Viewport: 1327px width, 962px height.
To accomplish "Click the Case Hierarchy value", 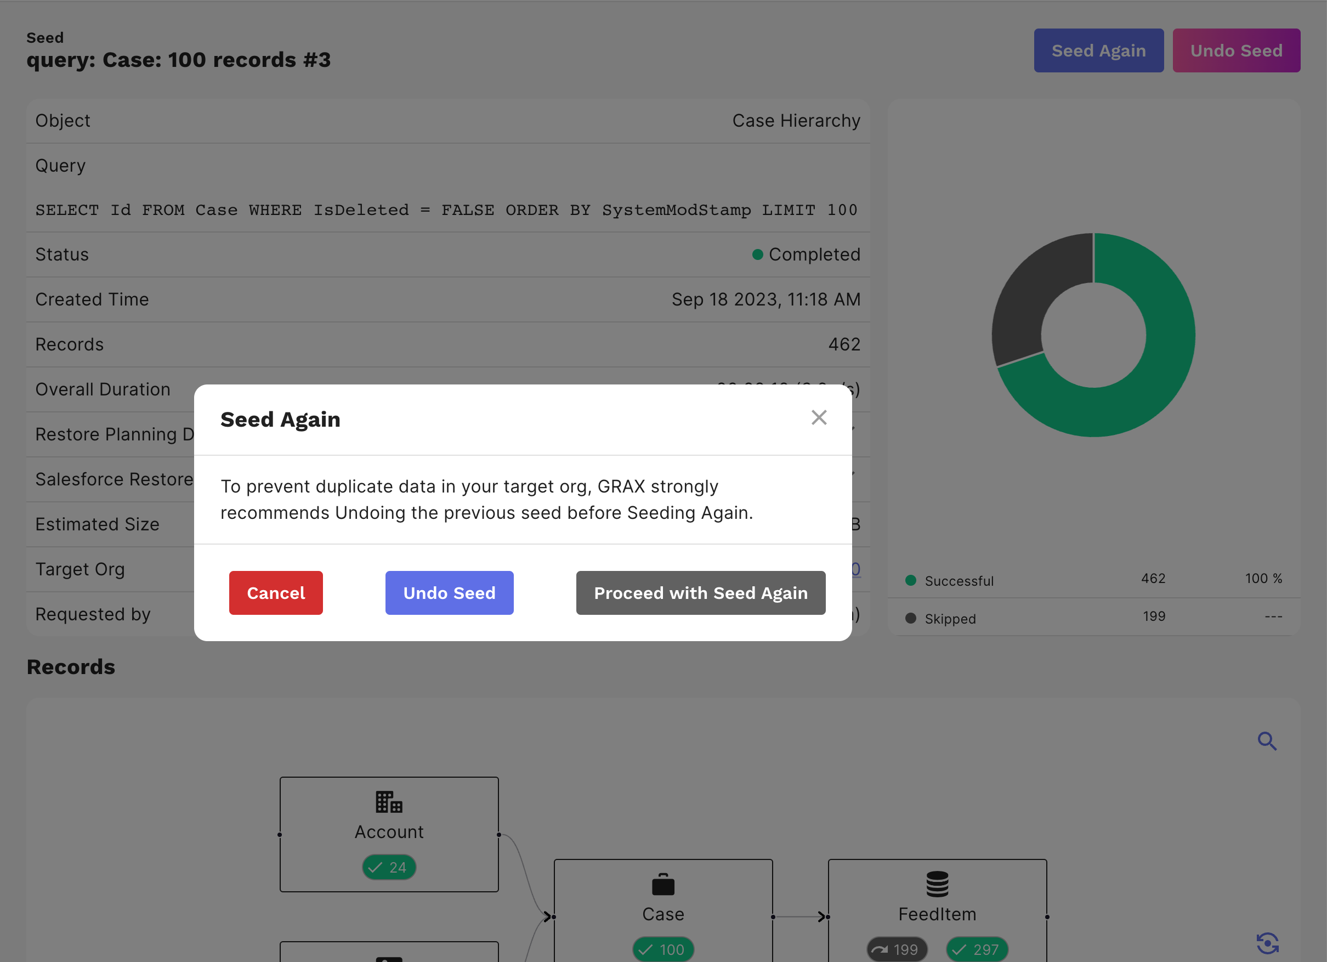I will point(796,121).
